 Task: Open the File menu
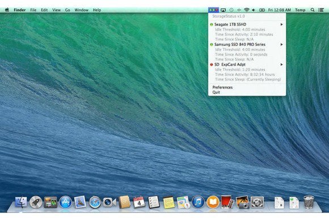(33, 10)
